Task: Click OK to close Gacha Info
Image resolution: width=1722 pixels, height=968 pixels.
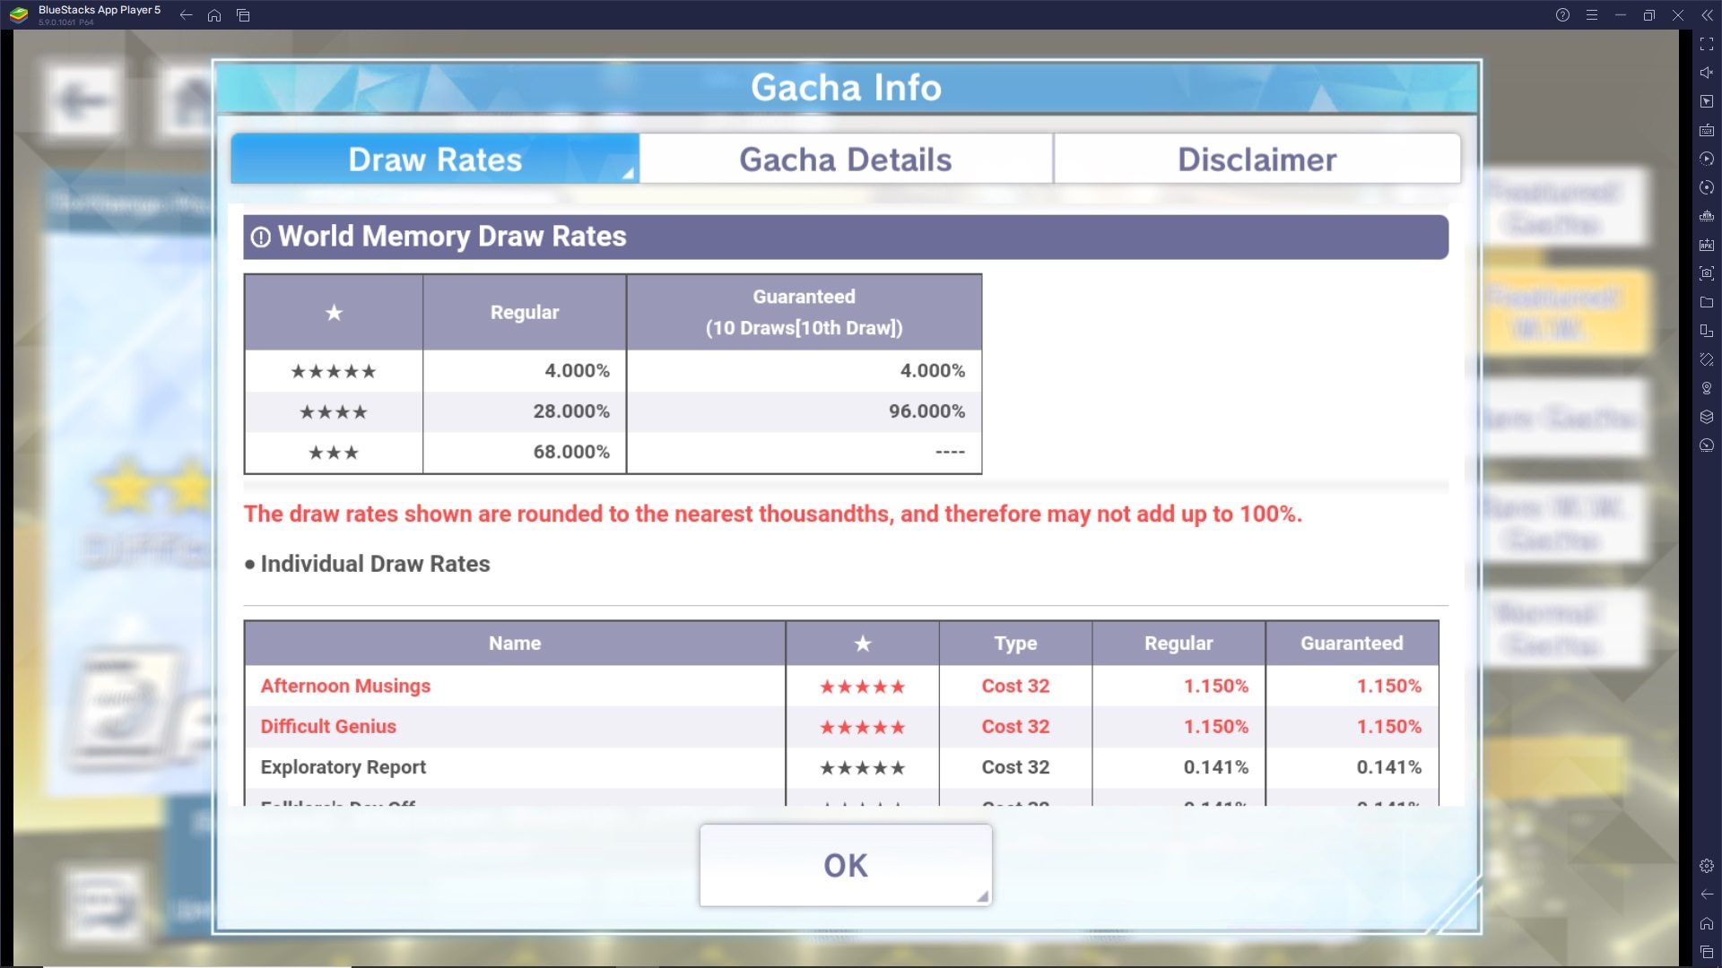Action: pos(846,865)
